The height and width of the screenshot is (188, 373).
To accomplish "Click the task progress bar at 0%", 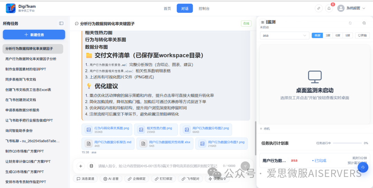I will click(347, 143).
